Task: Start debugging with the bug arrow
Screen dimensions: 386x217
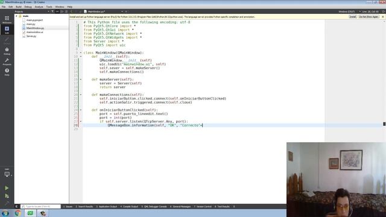Action: pos(7,196)
